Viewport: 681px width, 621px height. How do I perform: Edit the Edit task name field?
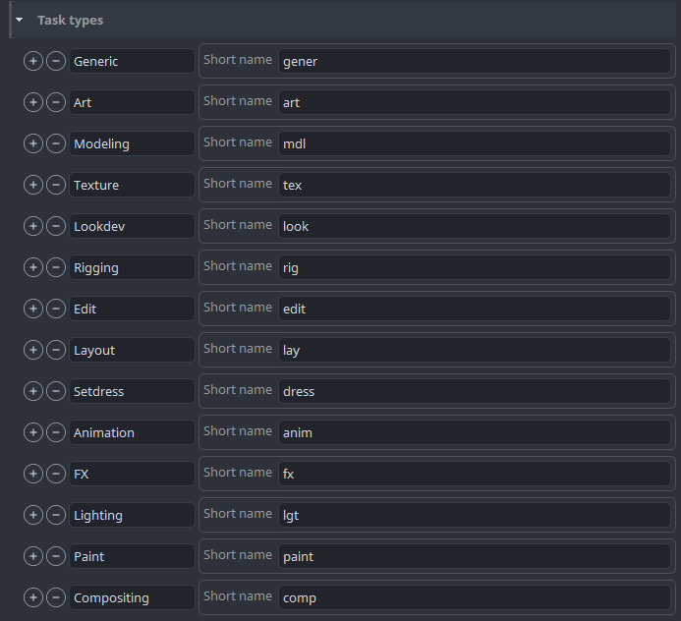[x=132, y=309]
